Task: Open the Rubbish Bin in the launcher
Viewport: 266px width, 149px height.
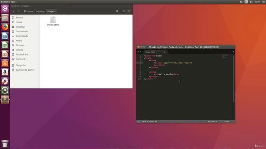Action: click(5, 144)
